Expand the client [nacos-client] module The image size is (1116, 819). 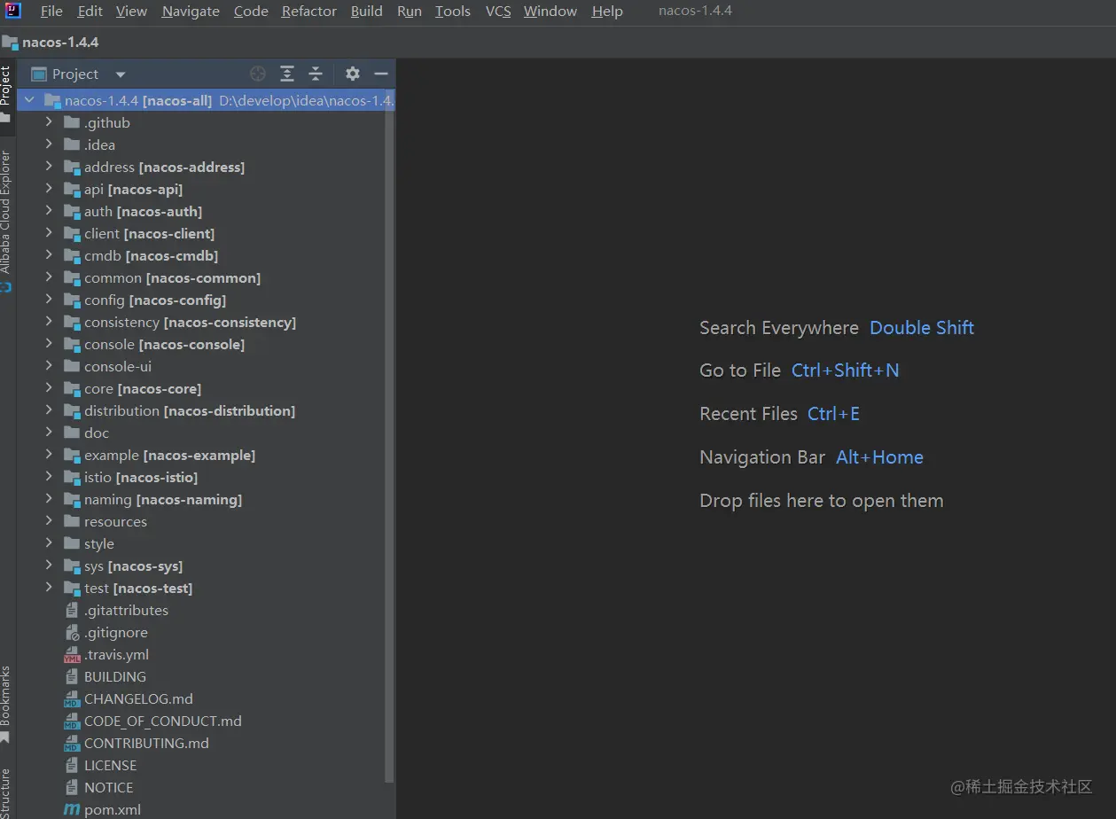pyautogui.click(x=49, y=233)
